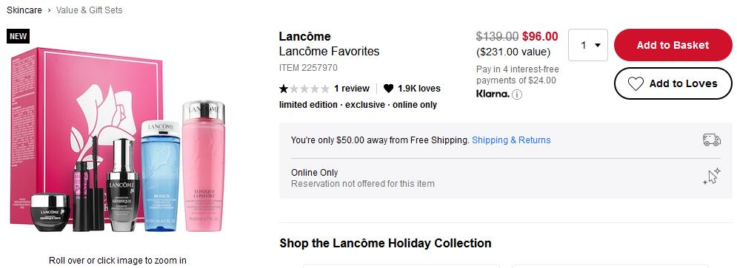Click the NEW badge on product image
737x268 pixels.
(x=18, y=36)
